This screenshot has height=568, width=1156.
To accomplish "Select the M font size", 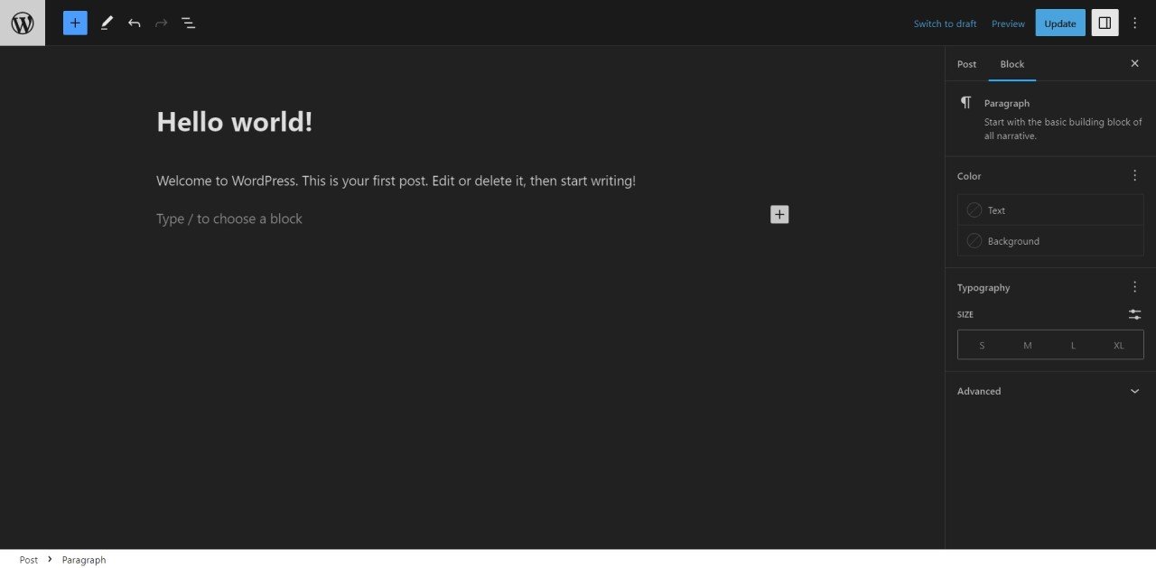I will click(1027, 345).
